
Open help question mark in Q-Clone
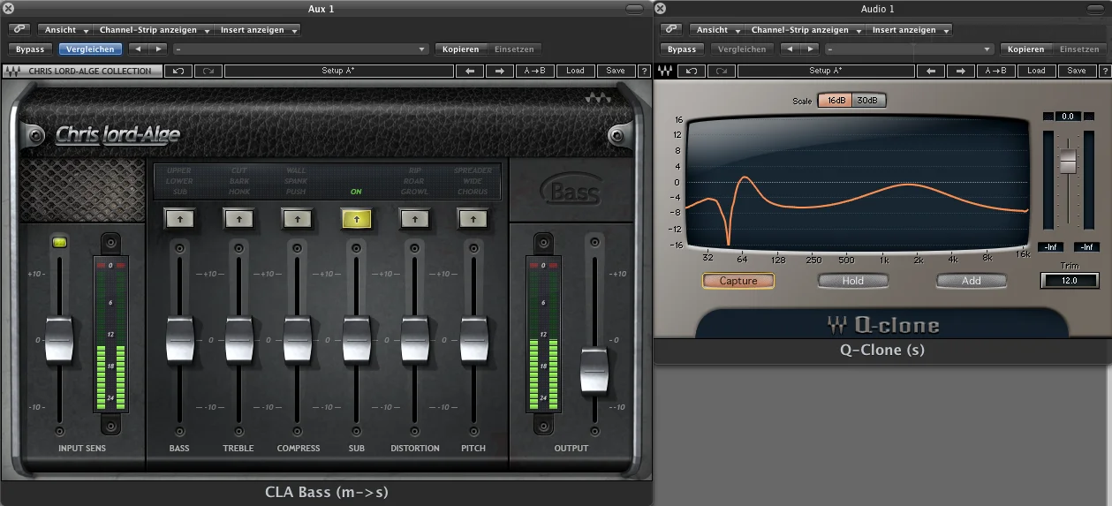click(1104, 71)
